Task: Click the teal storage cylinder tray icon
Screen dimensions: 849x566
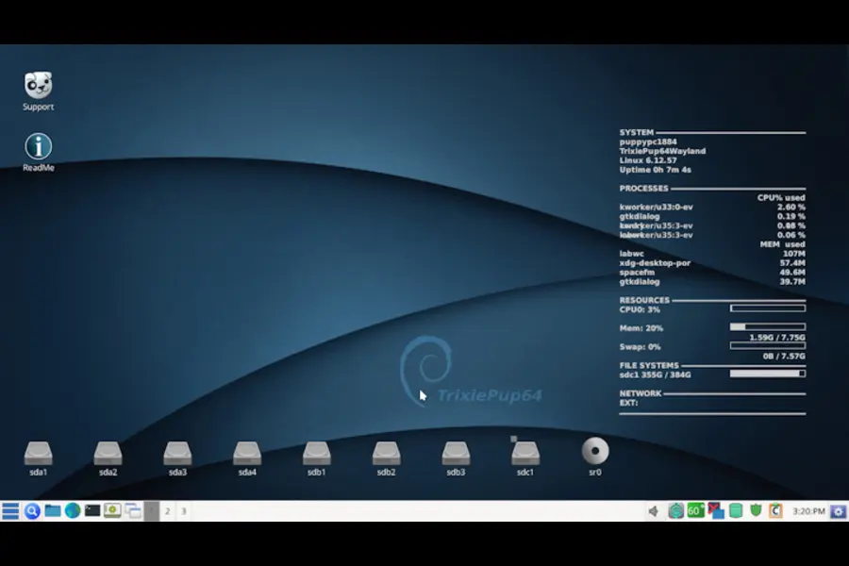Action: click(x=735, y=510)
